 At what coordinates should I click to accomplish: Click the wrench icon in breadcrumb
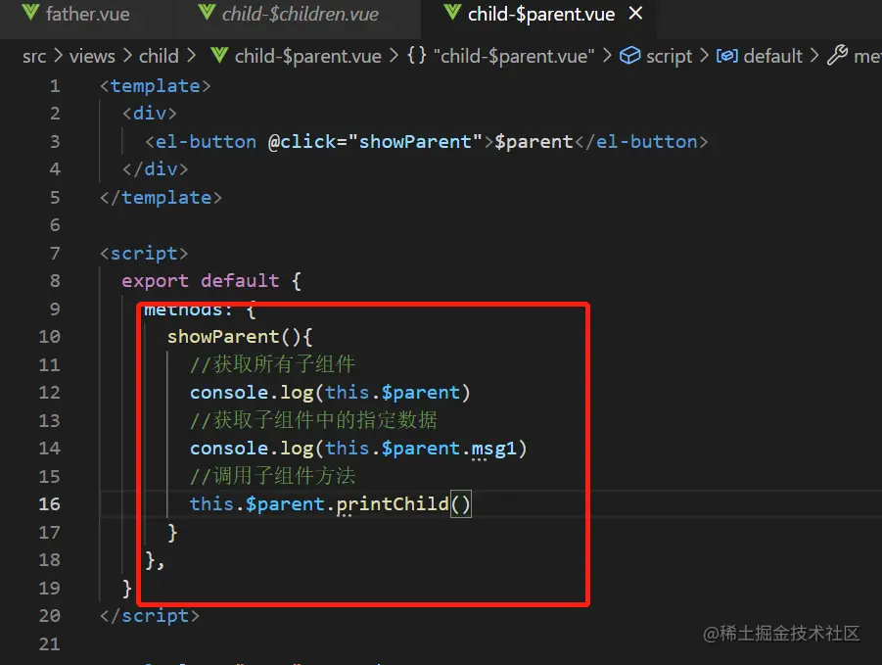pyautogui.click(x=838, y=55)
